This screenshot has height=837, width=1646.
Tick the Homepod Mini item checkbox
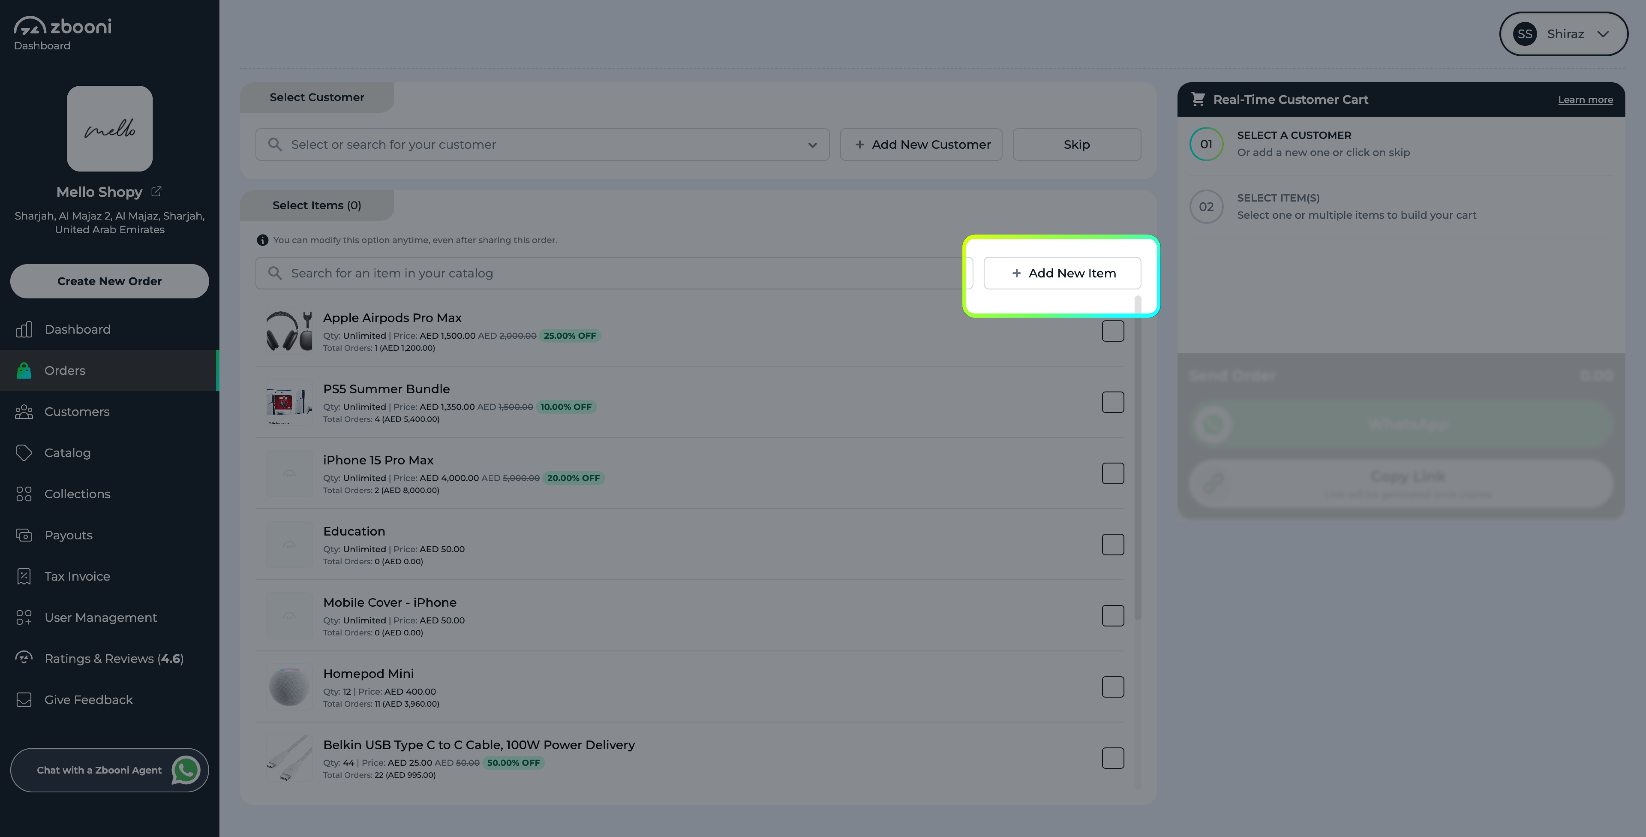pyautogui.click(x=1112, y=687)
